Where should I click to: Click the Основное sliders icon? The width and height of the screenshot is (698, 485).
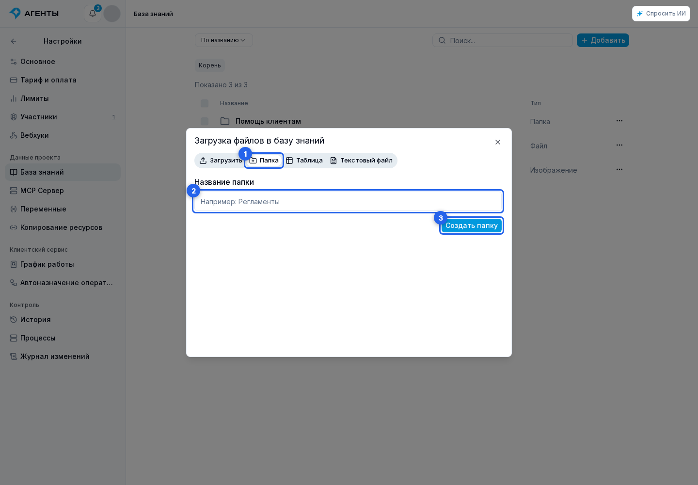pos(14,62)
